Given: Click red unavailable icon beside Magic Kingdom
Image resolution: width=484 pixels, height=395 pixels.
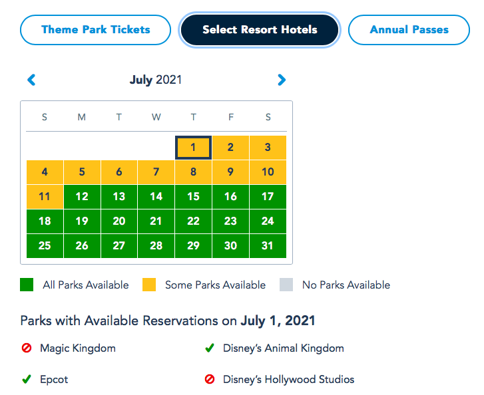Looking at the screenshot, I should pyautogui.click(x=27, y=348).
